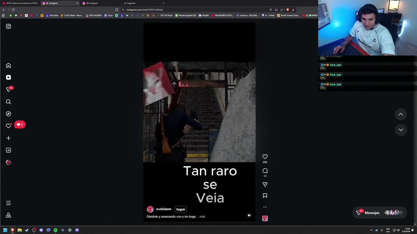Open the Also from Meta apps icon

[x=8, y=215]
